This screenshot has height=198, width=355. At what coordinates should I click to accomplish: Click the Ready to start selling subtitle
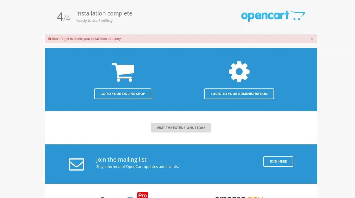click(x=95, y=20)
